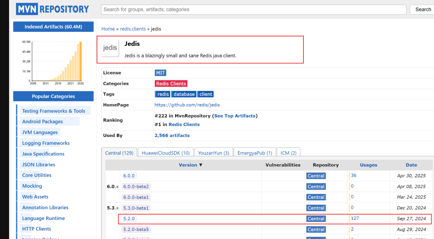Open version 5.2.0-beta5
This screenshot has width=434, height=239.
(136, 229)
